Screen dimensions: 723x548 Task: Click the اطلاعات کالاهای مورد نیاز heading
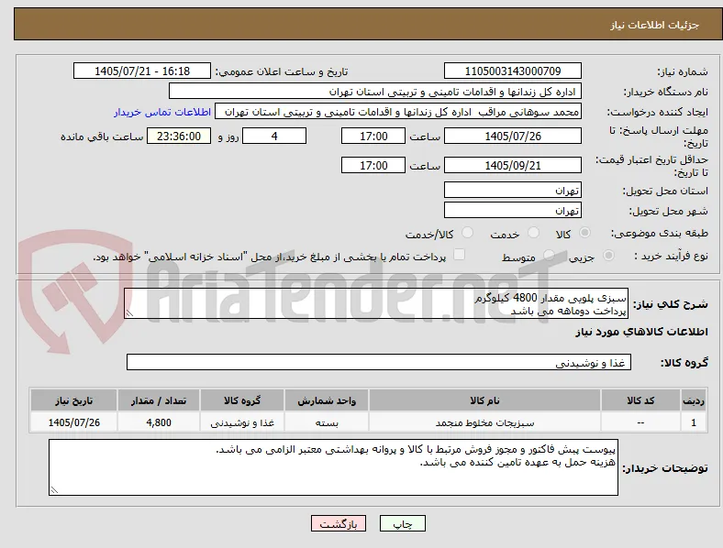641,332
